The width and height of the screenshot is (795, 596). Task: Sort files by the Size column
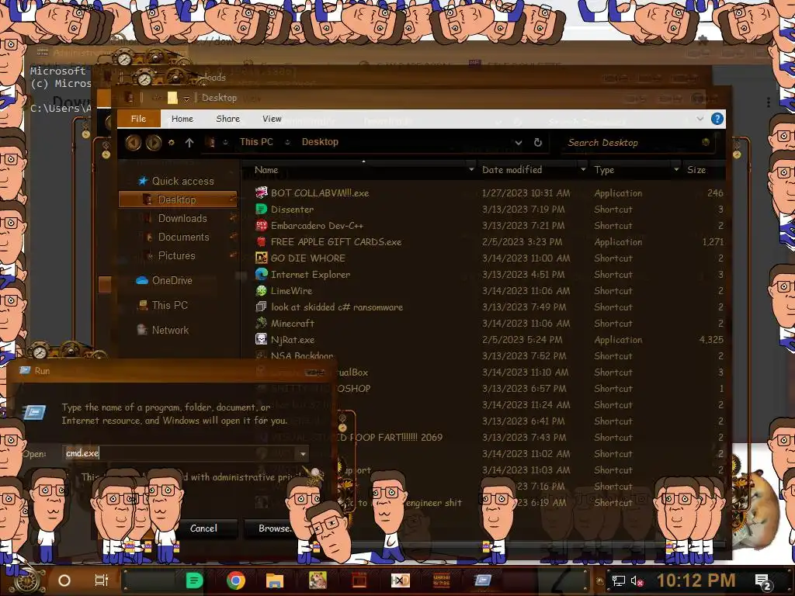pos(696,170)
